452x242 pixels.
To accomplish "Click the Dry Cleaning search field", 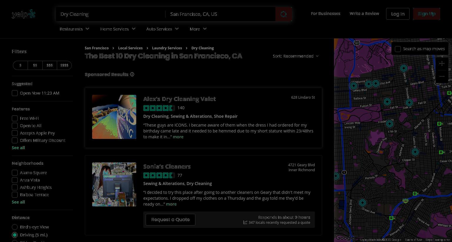I will [x=111, y=14].
